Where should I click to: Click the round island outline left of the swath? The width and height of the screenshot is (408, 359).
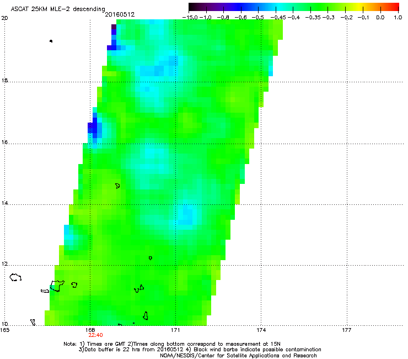[15, 277]
